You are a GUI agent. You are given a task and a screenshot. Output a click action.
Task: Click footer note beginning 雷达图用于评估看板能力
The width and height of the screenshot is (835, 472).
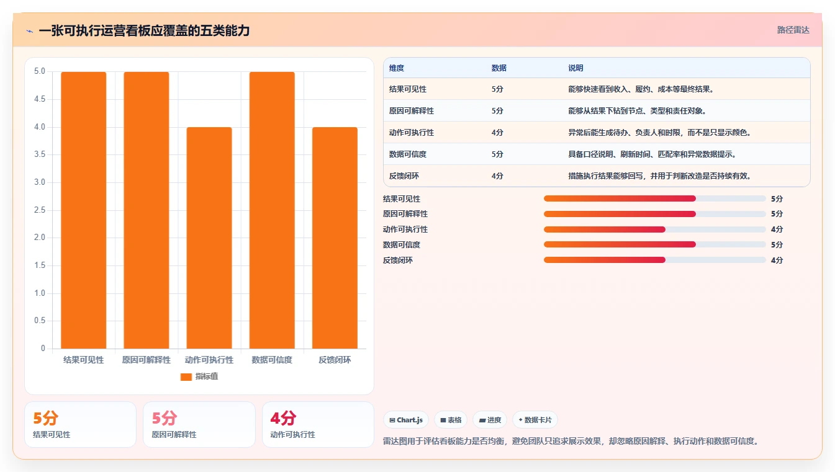[x=571, y=442]
